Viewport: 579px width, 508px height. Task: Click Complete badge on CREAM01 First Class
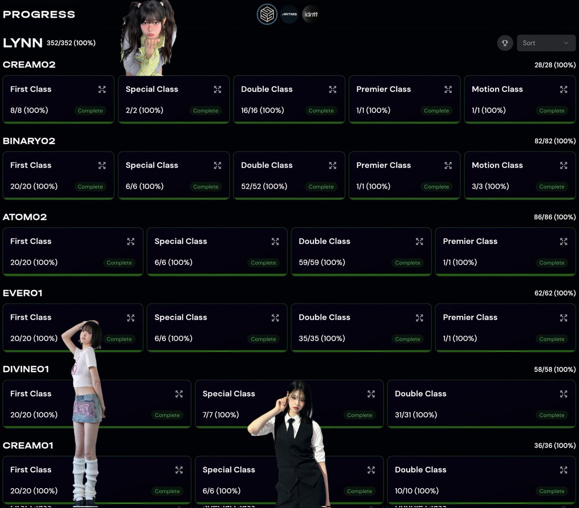167,492
